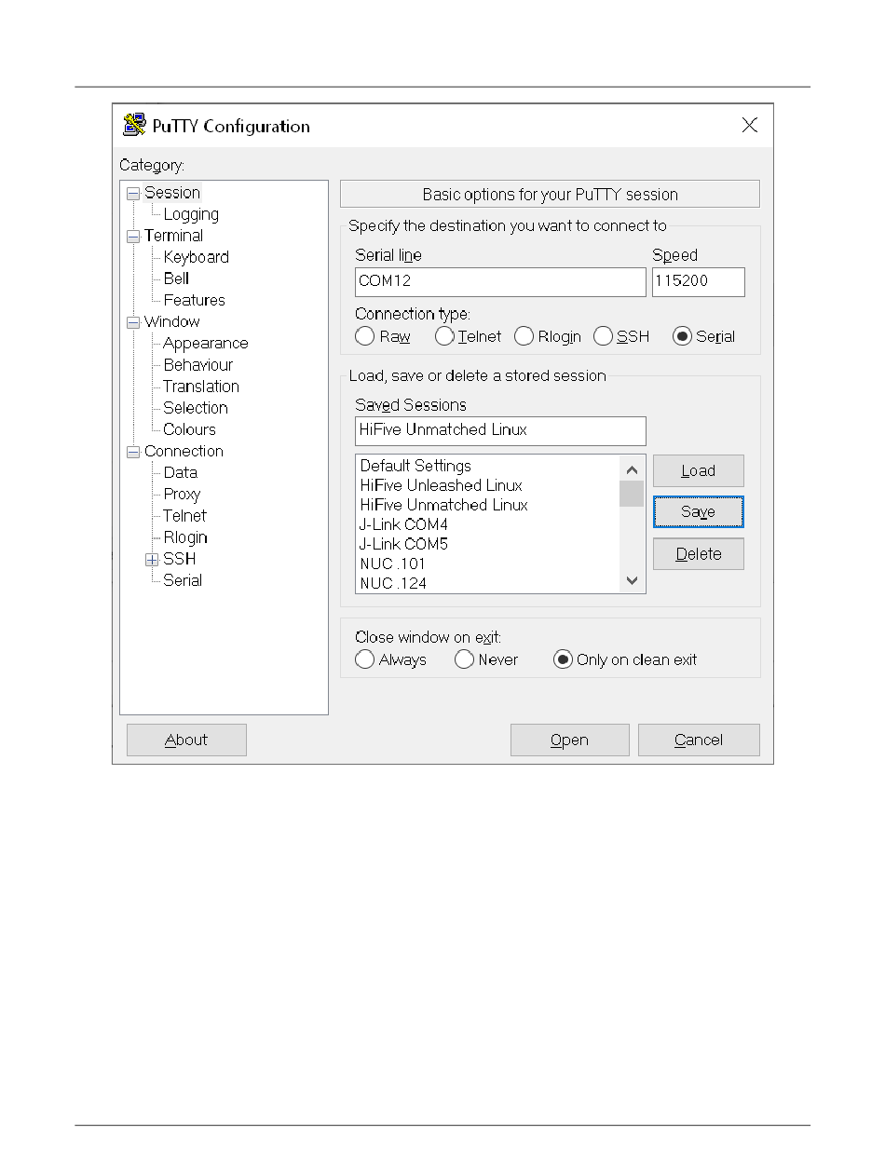
Task: Click the session list scrollbar thumb
Action: click(x=632, y=494)
